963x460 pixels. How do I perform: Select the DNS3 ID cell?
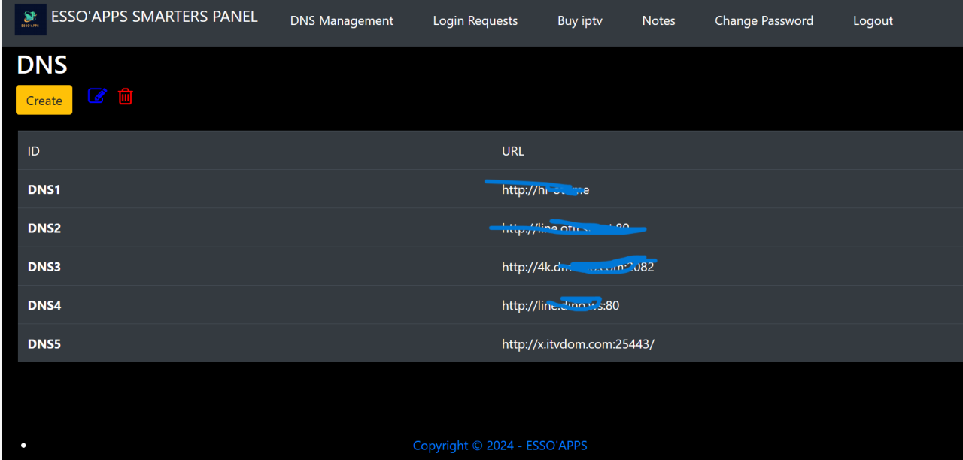coord(44,267)
